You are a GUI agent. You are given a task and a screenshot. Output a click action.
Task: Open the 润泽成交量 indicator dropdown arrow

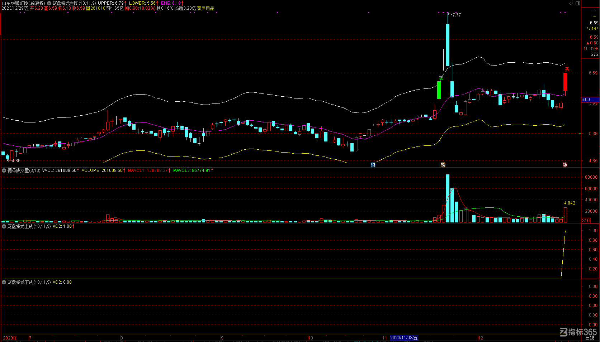tap(4, 170)
